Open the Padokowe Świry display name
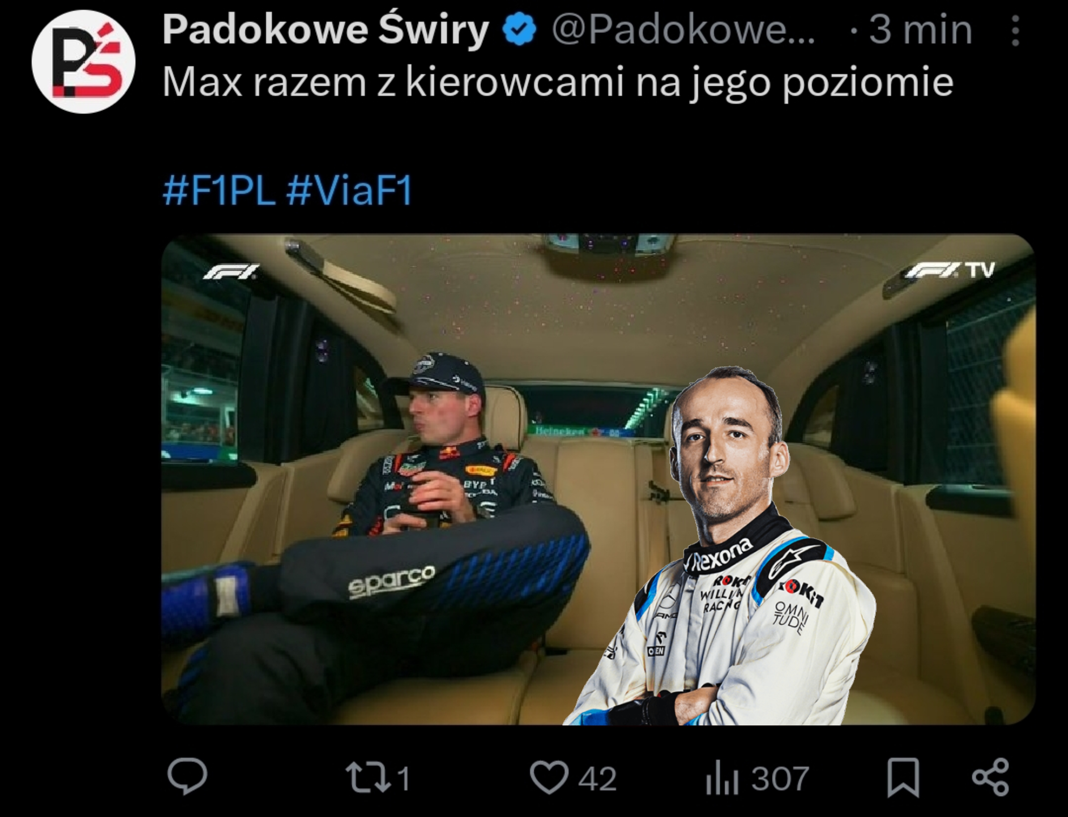The height and width of the screenshot is (817, 1068). pyautogui.click(x=325, y=31)
